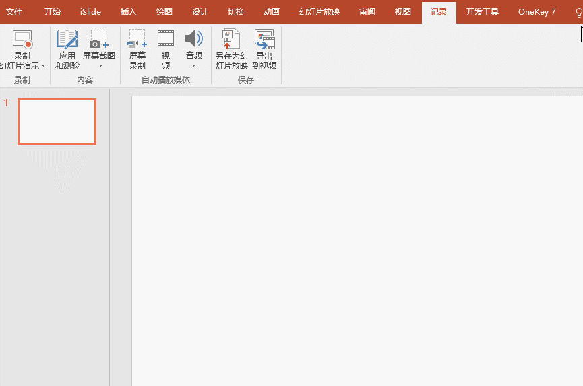This screenshot has height=386, width=583.
Task: Insert a 视频 video file
Action: coord(166,50)
